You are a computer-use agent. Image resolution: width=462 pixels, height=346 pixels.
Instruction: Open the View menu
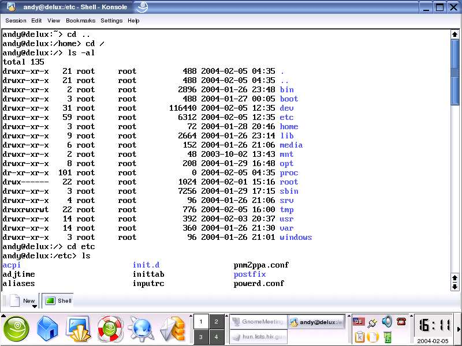54,21
